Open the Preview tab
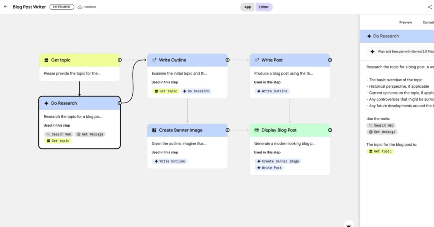 coord(405,22)
